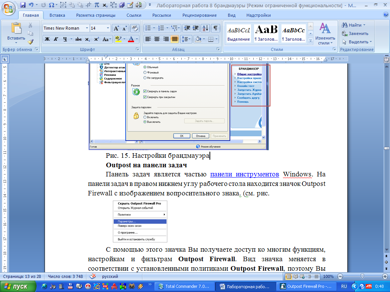Click the Изменить стили icon
The image size is (390, 292).
click(x=325, y=34)
